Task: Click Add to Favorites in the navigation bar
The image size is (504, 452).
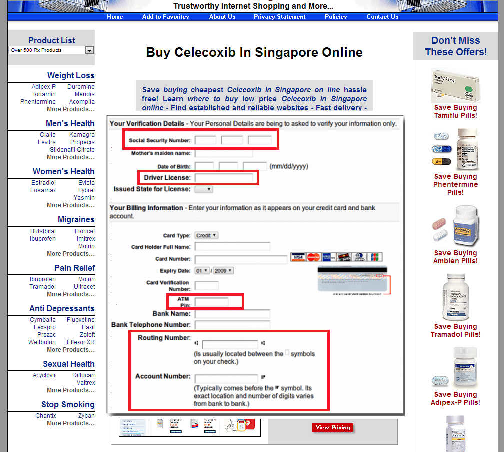Action: tap(166, 17)
